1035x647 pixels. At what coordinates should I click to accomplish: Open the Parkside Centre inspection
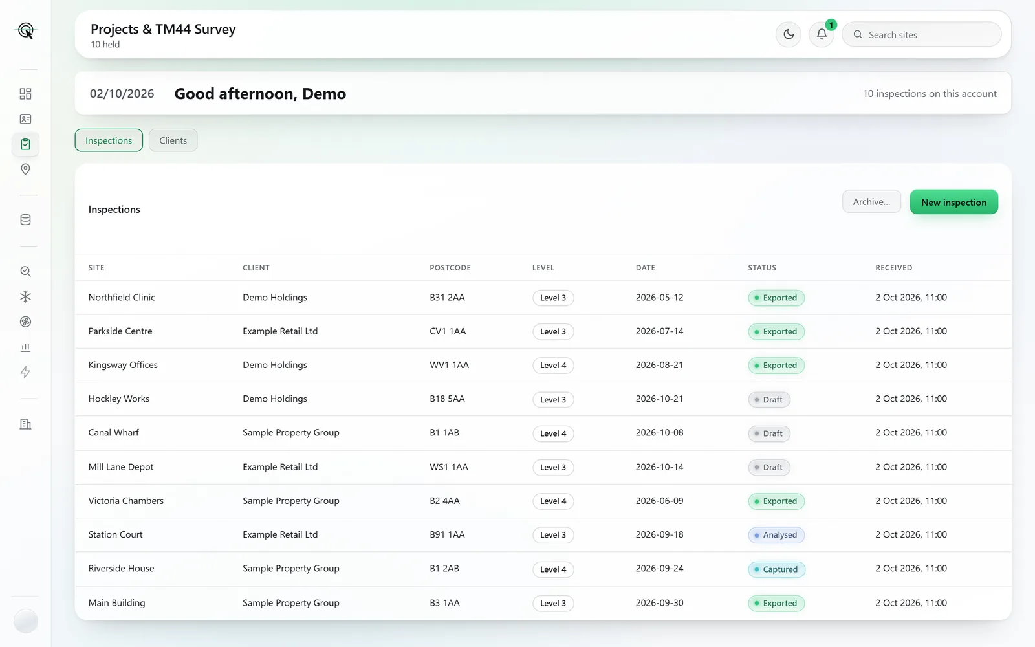(543, 331)
